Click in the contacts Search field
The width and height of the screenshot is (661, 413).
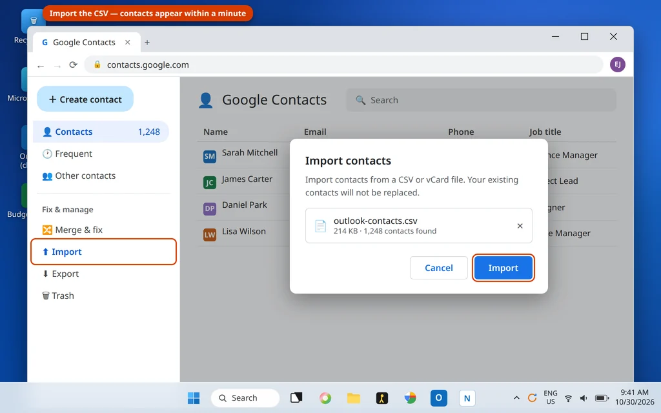pyautogui.click(x=481, y=100)
